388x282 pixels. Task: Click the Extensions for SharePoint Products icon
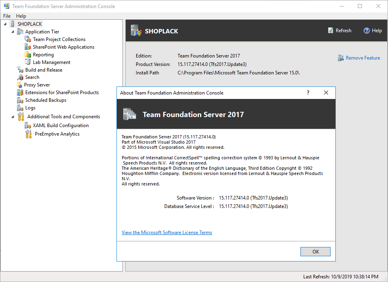(x=20, y=93)
